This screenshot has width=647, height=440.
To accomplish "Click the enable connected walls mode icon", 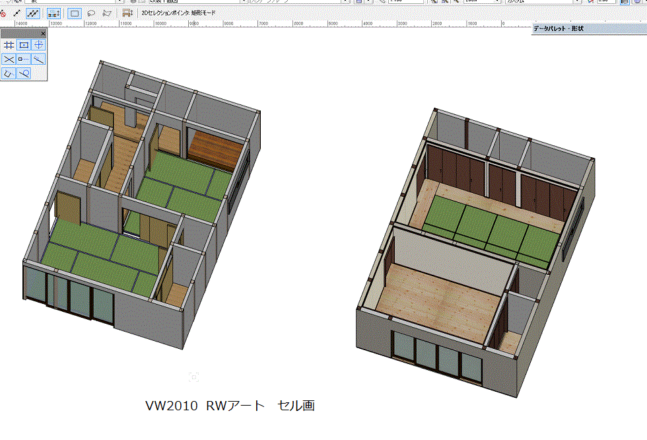I will 54,13.
